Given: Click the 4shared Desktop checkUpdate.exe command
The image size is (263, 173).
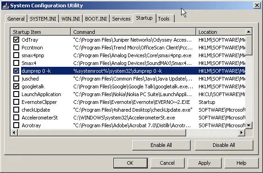Looking at the screenshot, I should pyautogui.click(x=133, y=110).
